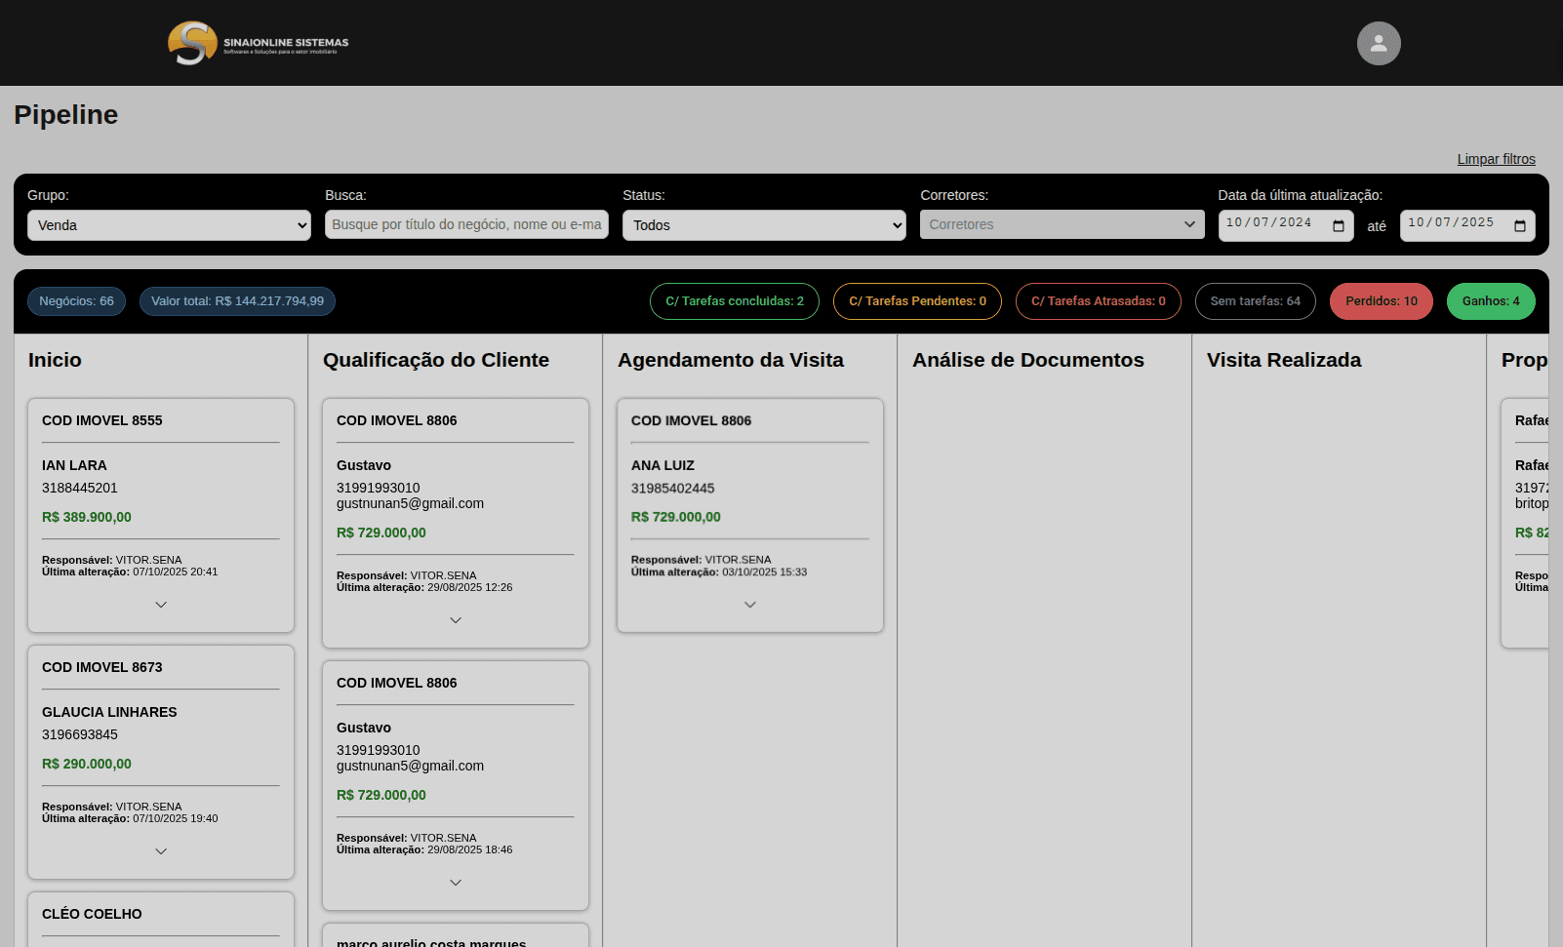Expand ANA LUIZ's card details
Image resolution: width=1563 pixels, height=947 pixels.
(x=749, y=604)
